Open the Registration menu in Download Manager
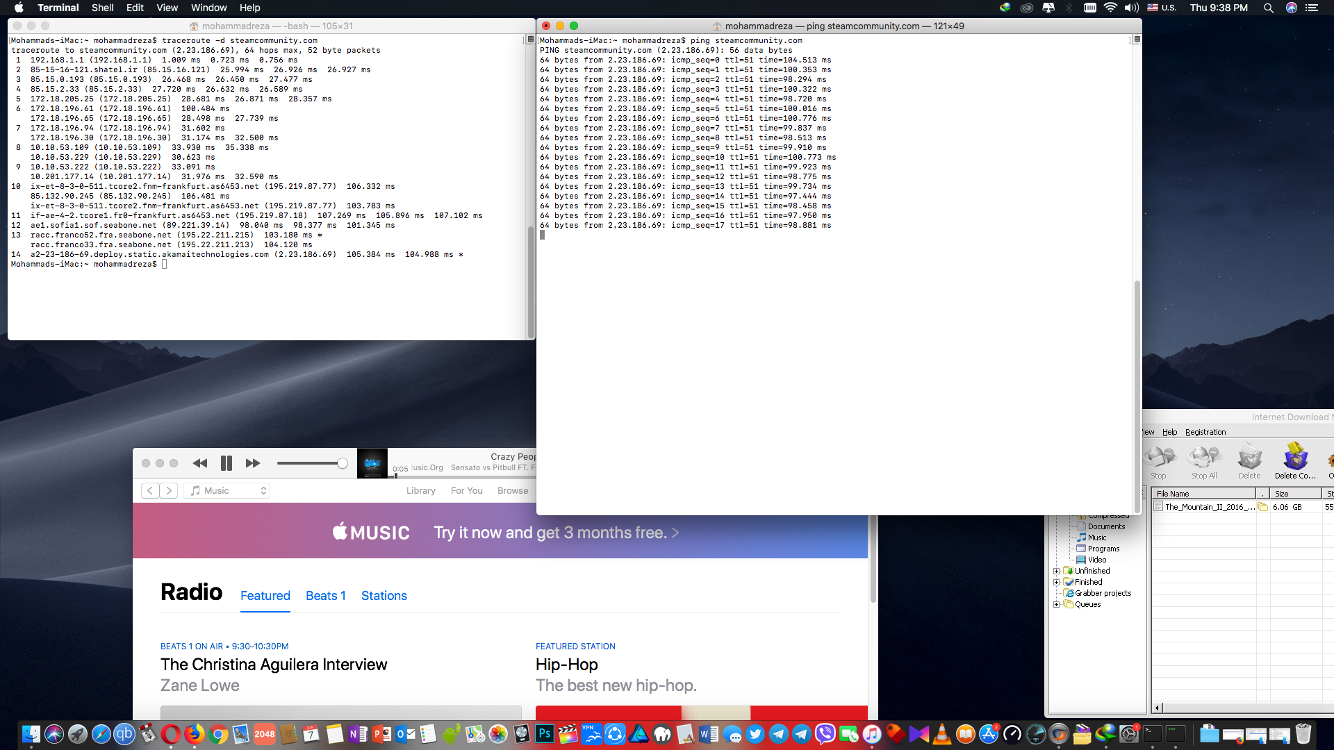This screenshot has width=1334, height=750. point(1205,432)
